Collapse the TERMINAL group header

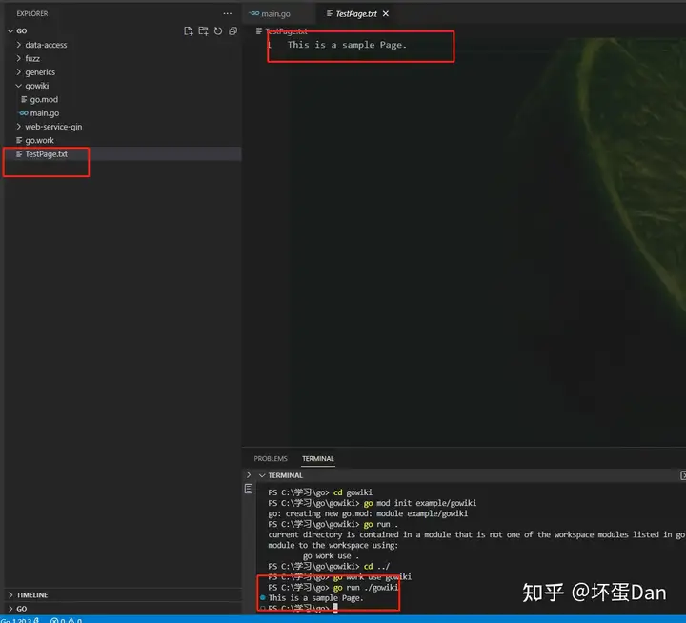click(x=263, y=475)
